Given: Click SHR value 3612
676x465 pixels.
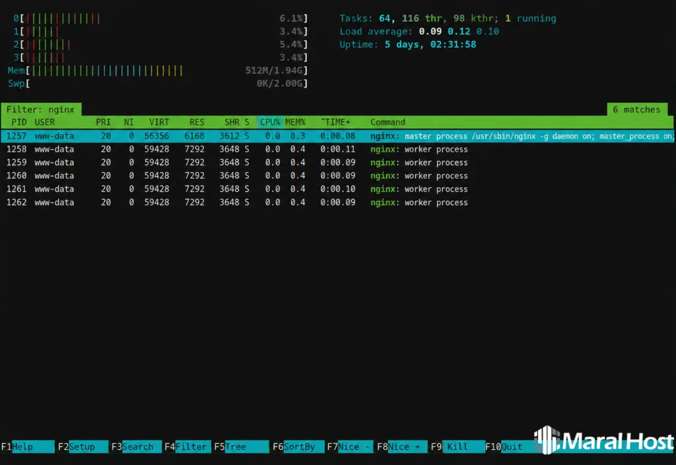Looking at the screenshot, I should [229, 136].
